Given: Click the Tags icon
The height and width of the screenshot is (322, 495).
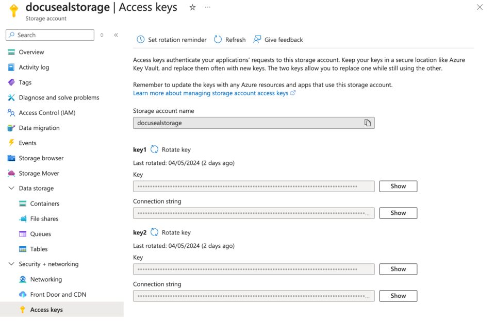Looking at the screenshot, I should coord(11,82).
